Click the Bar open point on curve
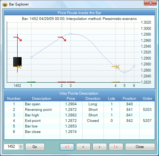This screenshot has width=159, height=156. [31, 57]
